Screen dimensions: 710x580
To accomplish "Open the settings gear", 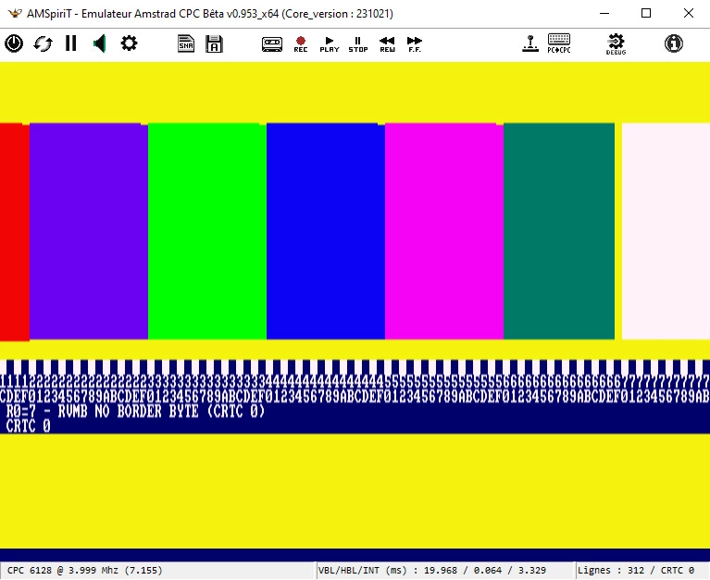I will [129, 43].
